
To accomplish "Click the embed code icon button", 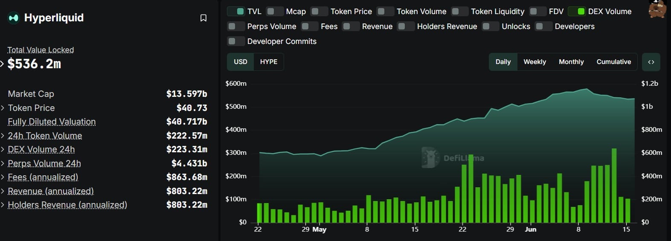I will pos(651,62).
